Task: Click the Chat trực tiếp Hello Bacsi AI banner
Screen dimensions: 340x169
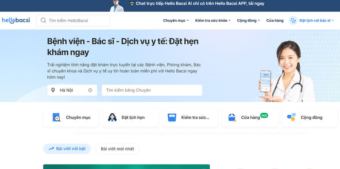Action: tap(170, 6)
